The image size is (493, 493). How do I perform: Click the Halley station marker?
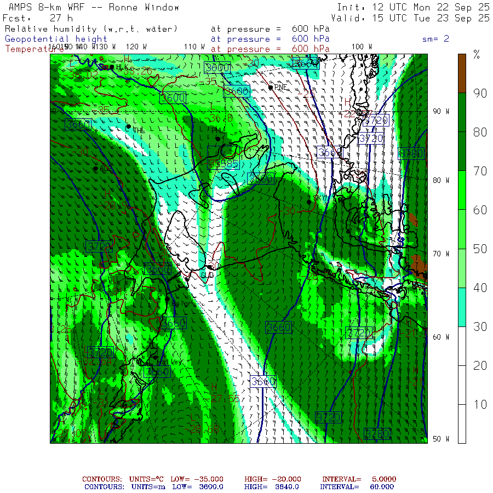(x=154, y=357)
